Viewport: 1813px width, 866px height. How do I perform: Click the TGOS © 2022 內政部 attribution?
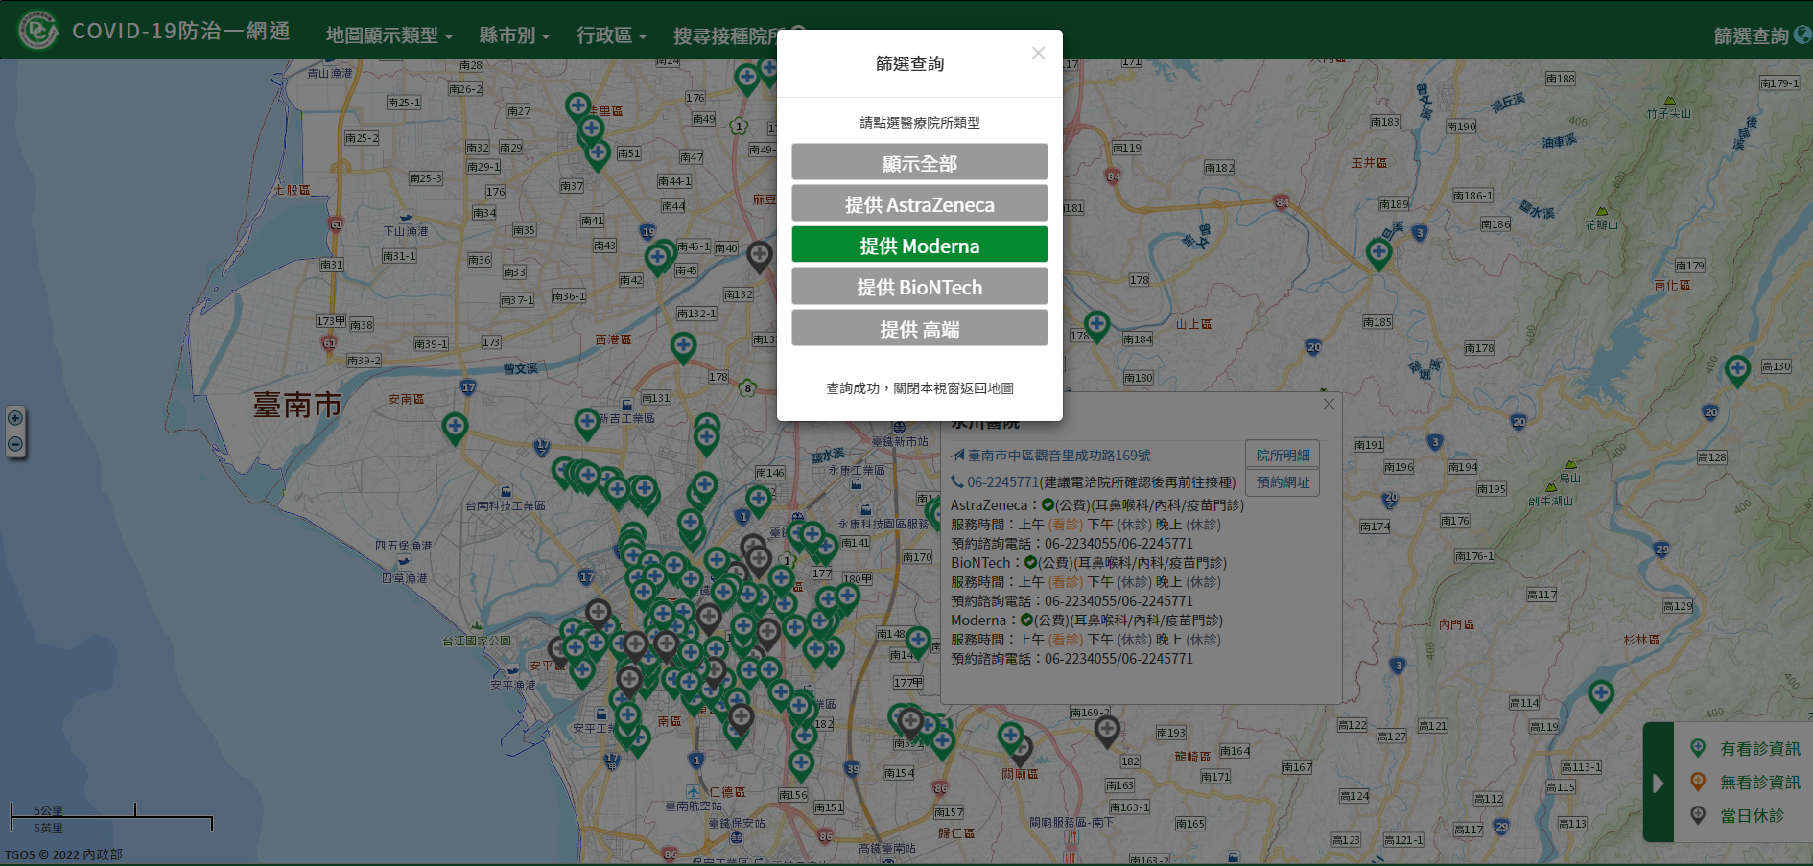[x=63, y=854]
